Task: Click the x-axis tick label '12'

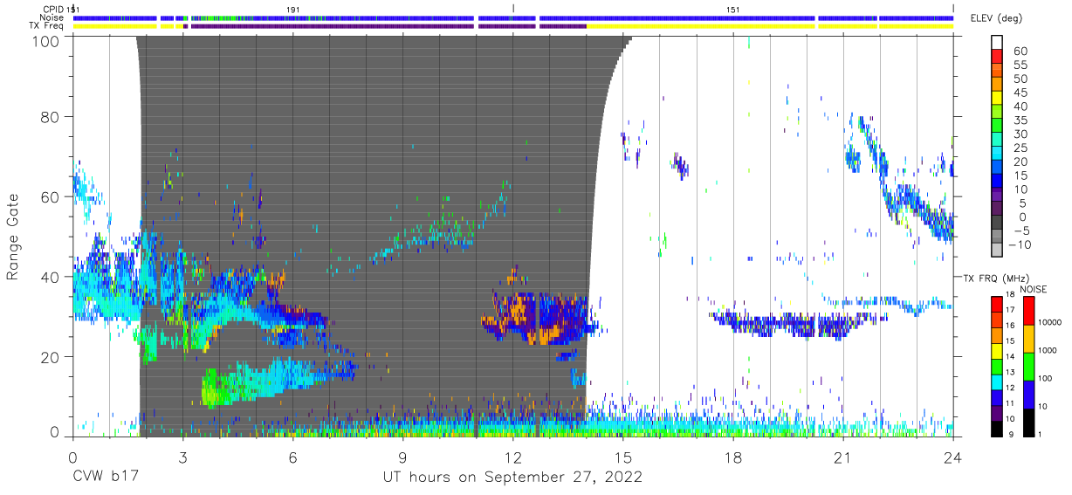Action: tap(512, 457)
